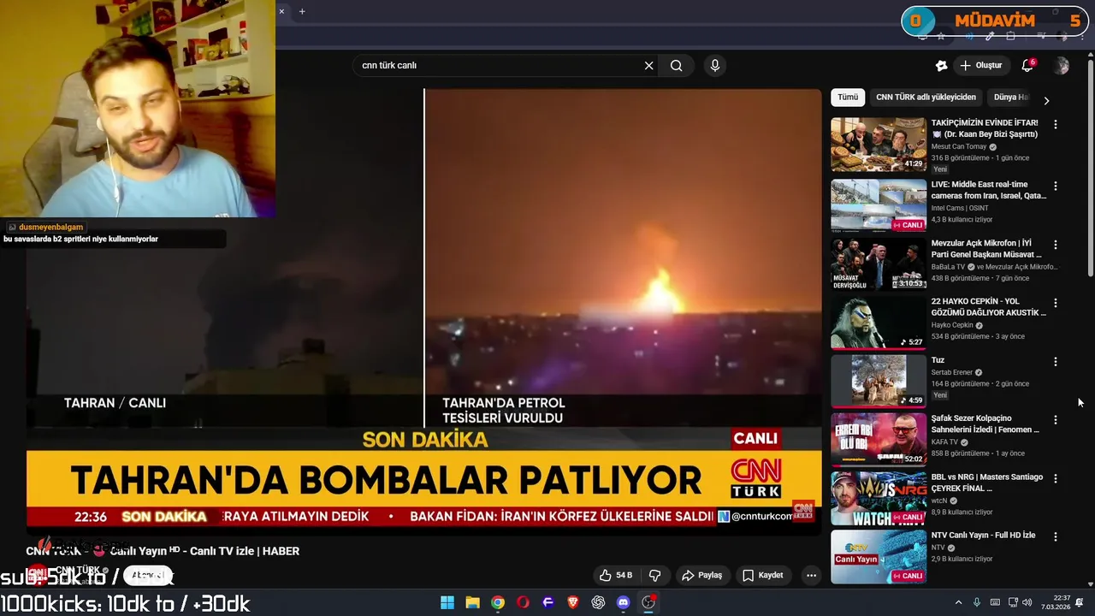Image resolution: width=1095 pixels, height=616 pixels.
Task: Open Google Chrome from the taskbar
Action: point(498,602)
